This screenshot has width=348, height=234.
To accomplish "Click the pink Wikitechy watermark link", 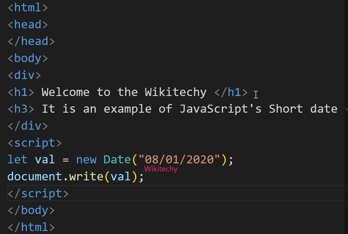I will coord(160,169).
